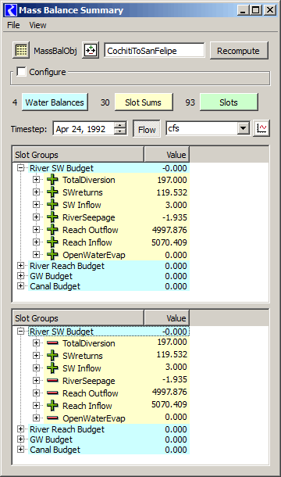The image size is (281, 477).
Task: Click green plus icon of TotalDiversion in upper list
Action: [x=52, y=180]
